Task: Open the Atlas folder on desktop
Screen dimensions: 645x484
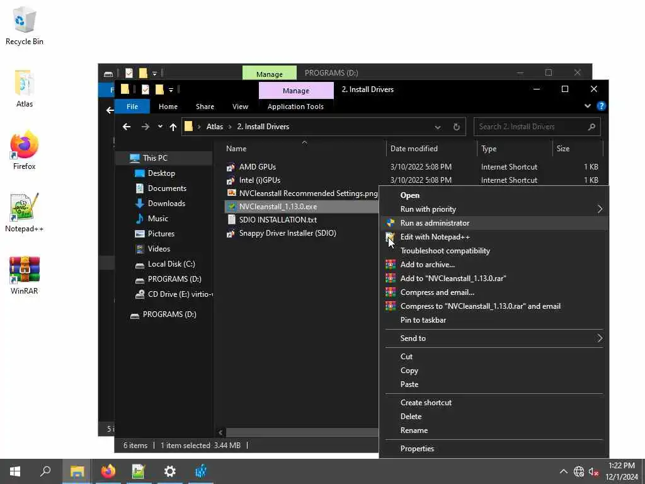Action: pyautogui.click(x=25, y=88)
